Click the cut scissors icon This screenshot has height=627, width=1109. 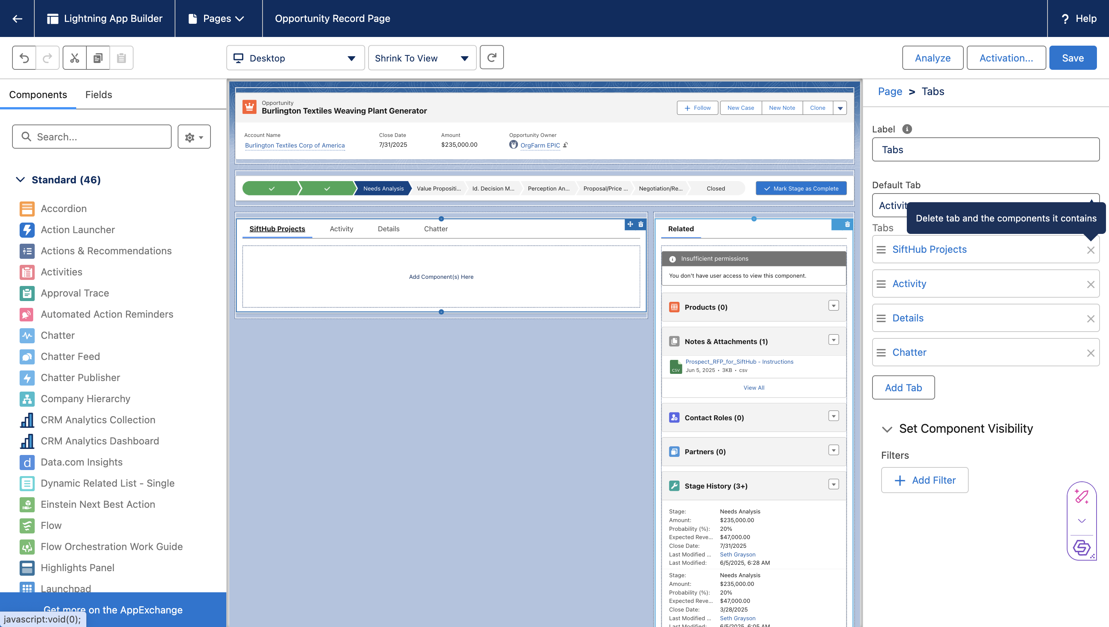click(x=74, y=58)
